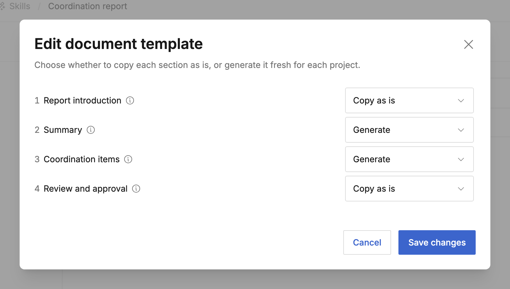Go to Skills in the breadcrumb
This screenshot has width=510, height=289.
tap(20, 6)
